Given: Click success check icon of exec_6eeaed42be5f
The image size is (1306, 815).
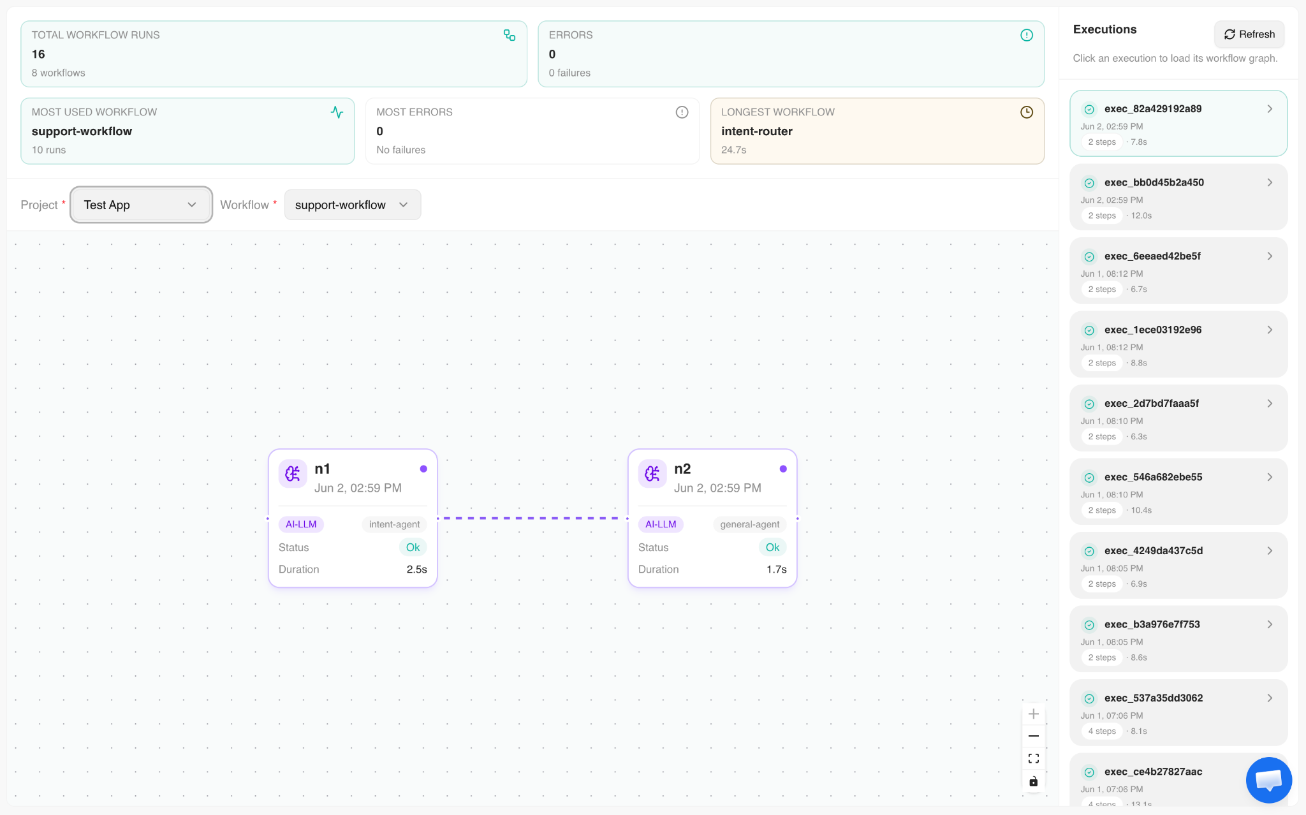Looking at the screenshot, I should [1090, 257].
